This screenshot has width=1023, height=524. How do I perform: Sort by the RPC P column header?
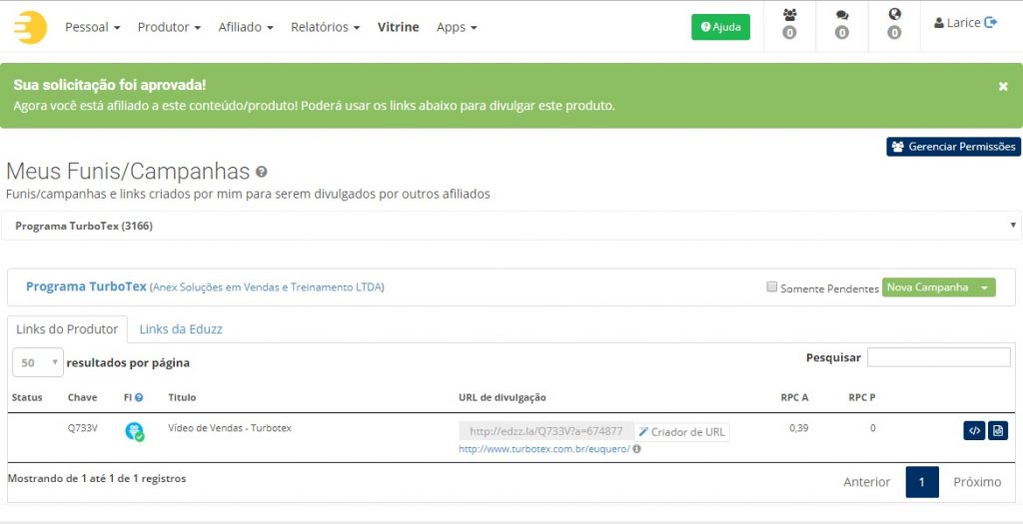click(862, 397)
